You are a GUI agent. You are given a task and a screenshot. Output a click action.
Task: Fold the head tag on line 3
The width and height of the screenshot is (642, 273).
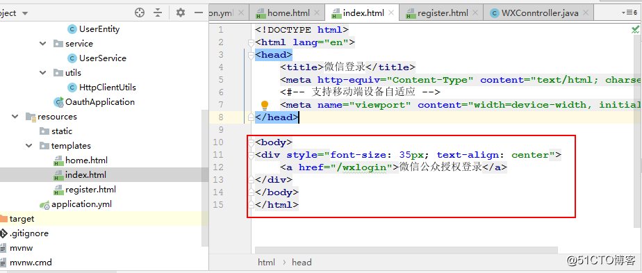coord(251,55)
